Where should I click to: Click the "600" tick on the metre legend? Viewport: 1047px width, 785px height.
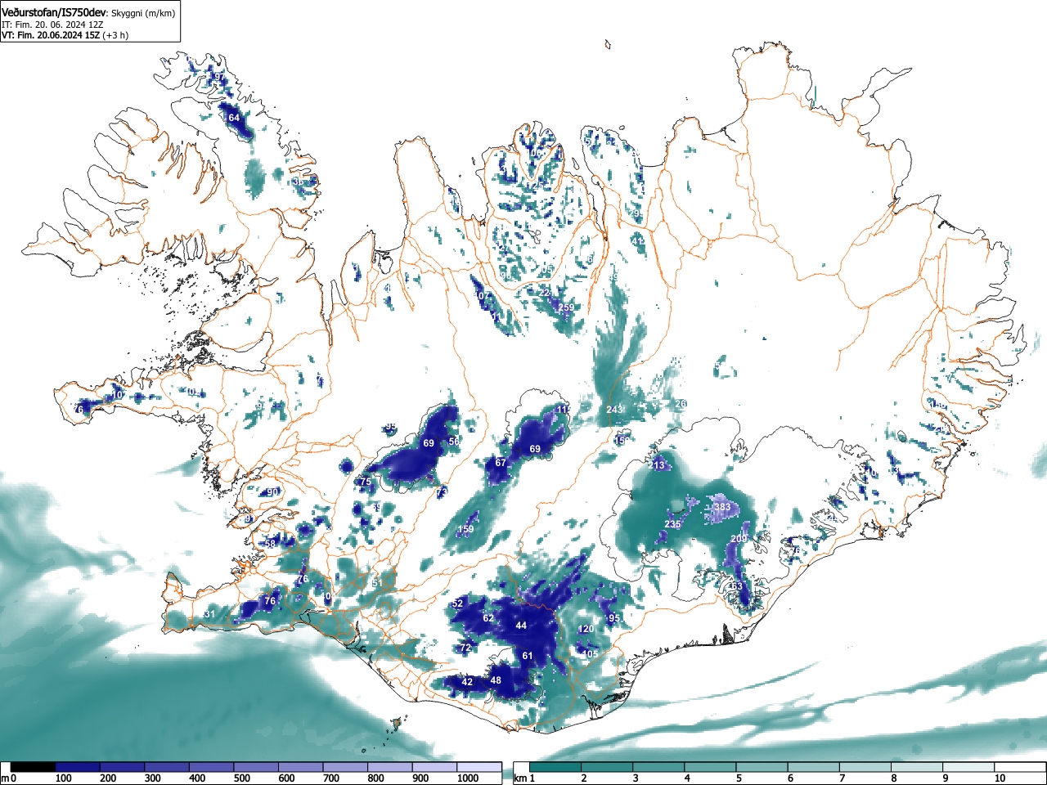(x=286, y=778)
